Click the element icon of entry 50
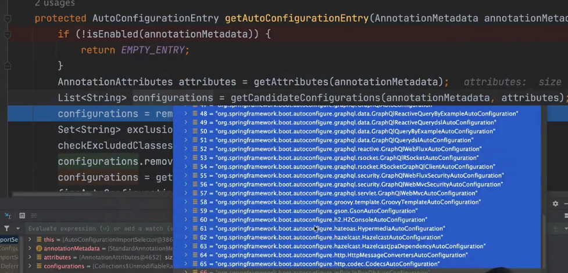The width and height of the screenshot is (568, 273). coord(195,131)
